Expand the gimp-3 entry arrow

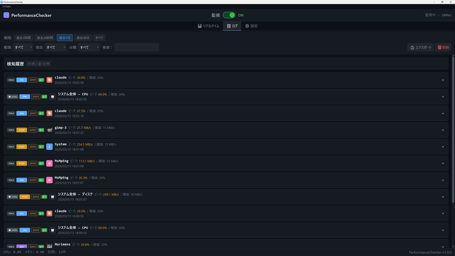click(443, 130)
